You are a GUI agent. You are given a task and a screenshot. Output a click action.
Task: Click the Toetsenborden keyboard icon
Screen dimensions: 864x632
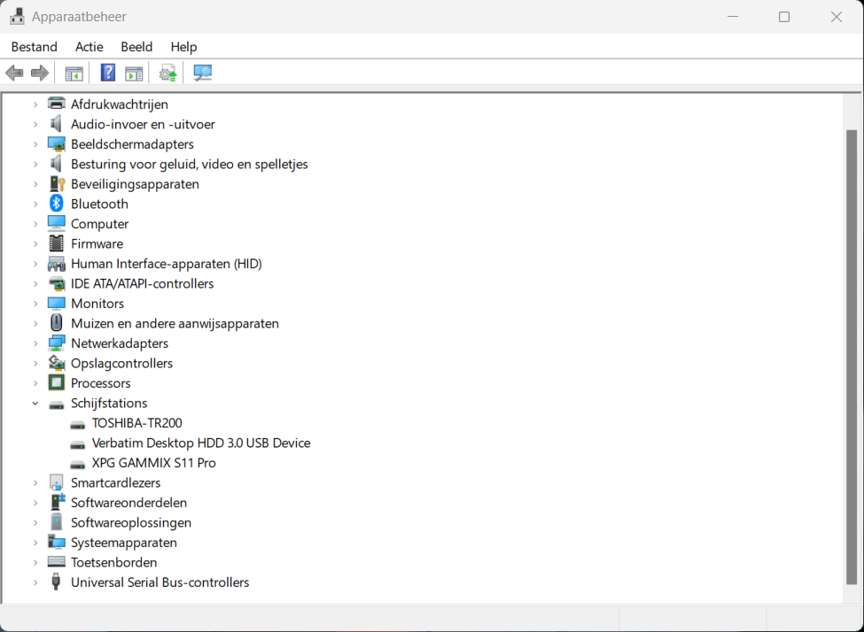(56, 562)
